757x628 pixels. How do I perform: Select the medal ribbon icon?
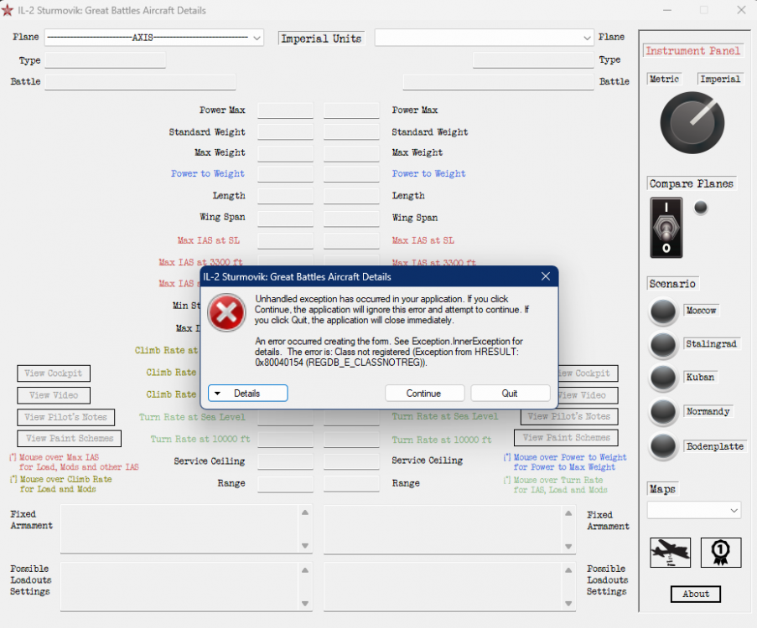click(721, 553)
